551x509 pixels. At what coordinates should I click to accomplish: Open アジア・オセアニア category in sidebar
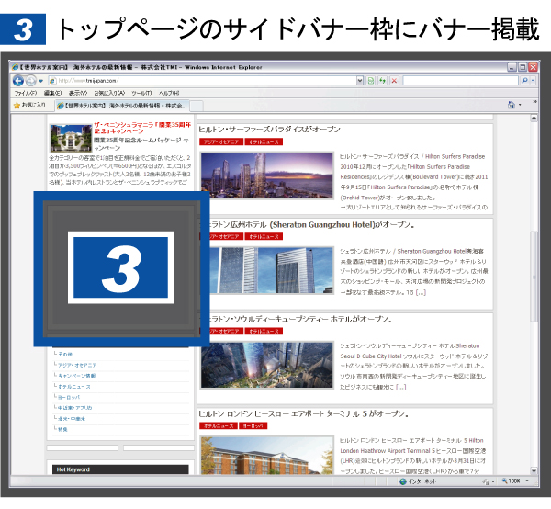coord(77,365)
